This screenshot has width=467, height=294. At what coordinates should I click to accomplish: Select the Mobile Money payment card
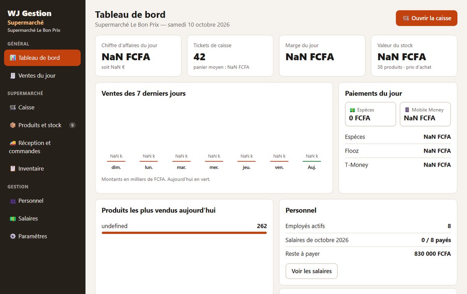tap(425, 114)
